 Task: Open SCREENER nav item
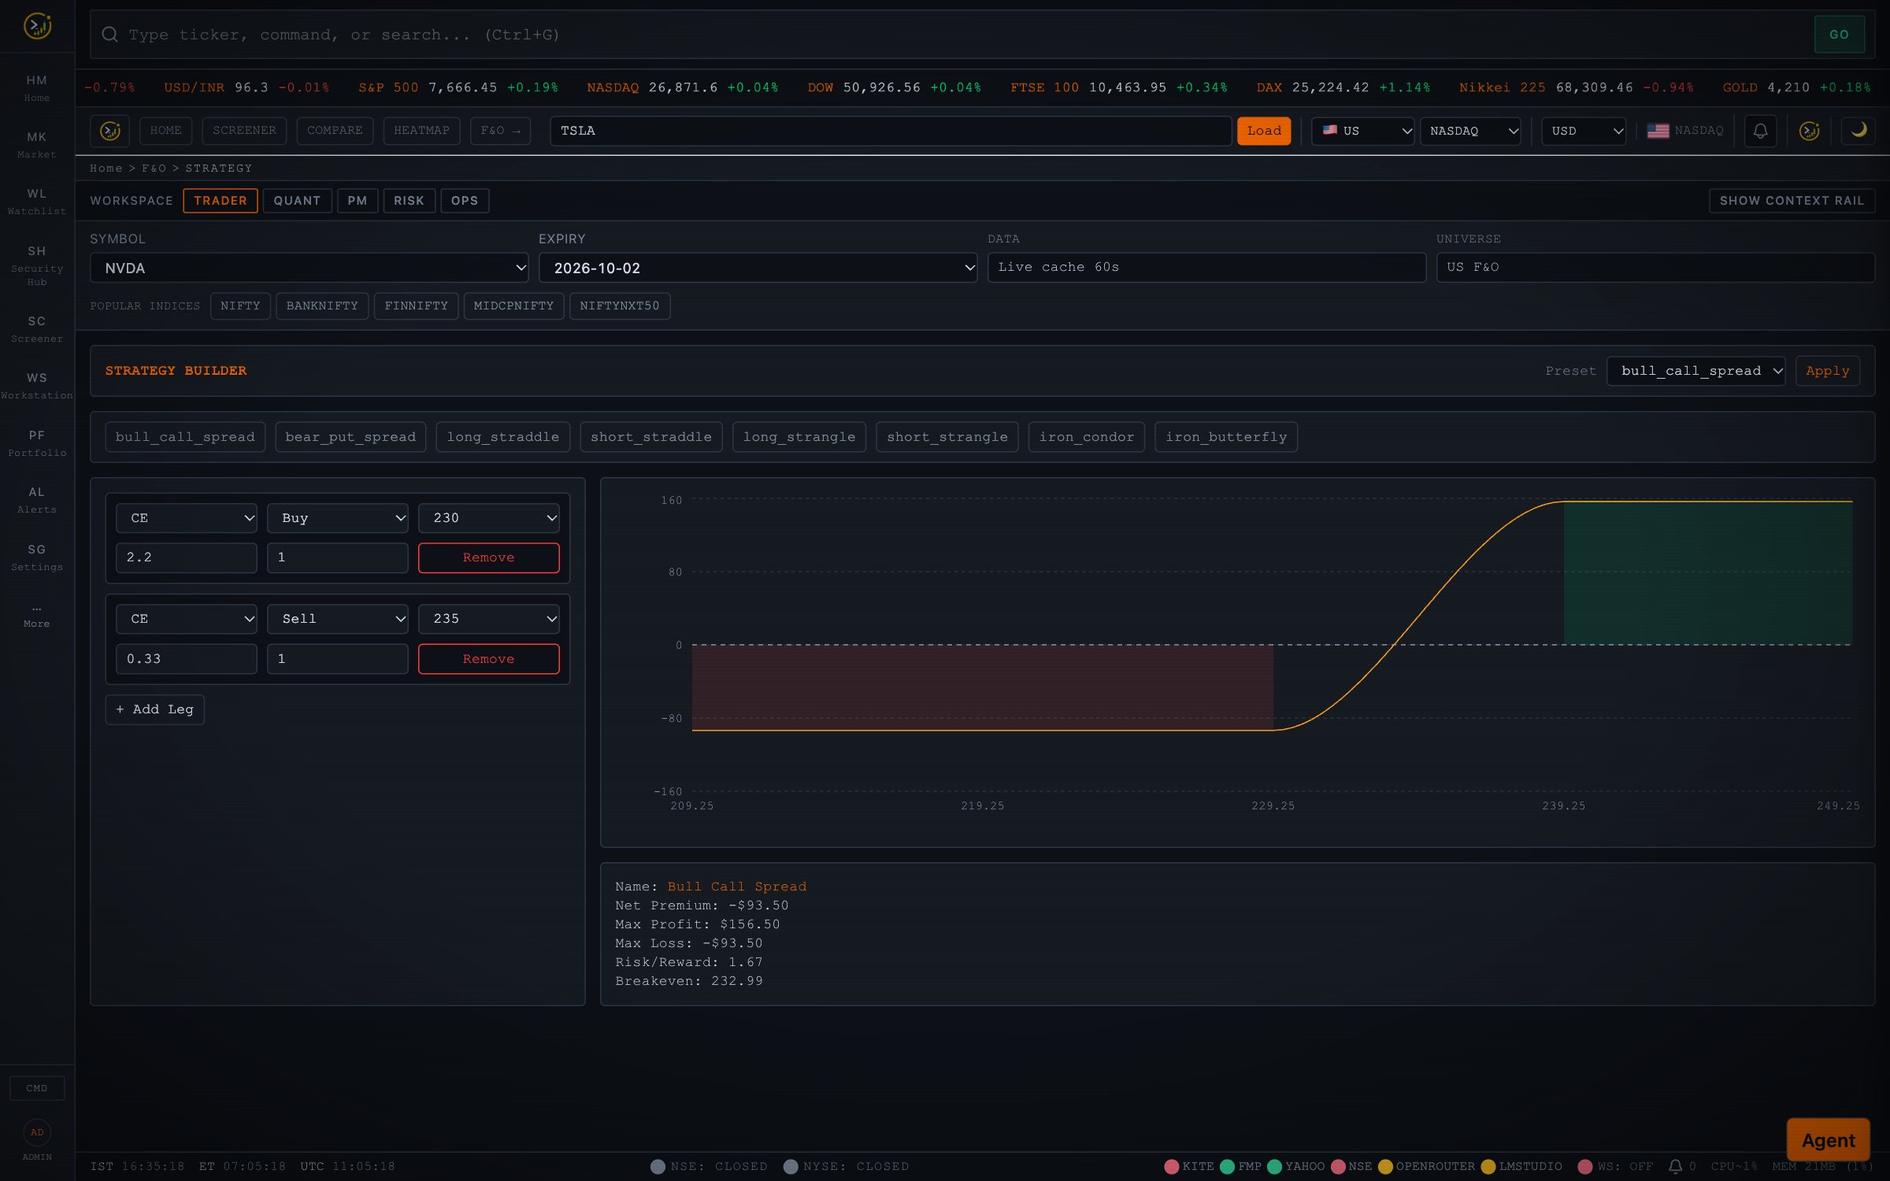(x=244, y=131)
